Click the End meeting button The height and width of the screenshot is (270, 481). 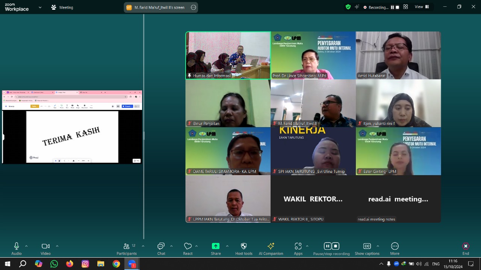tap(466, 249)
